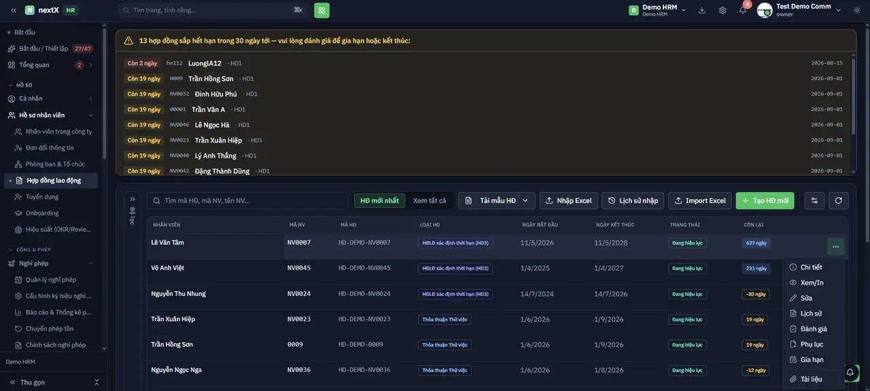Switch to HĐ mới nhất view
Screen dimensions: 870x391
379,200
